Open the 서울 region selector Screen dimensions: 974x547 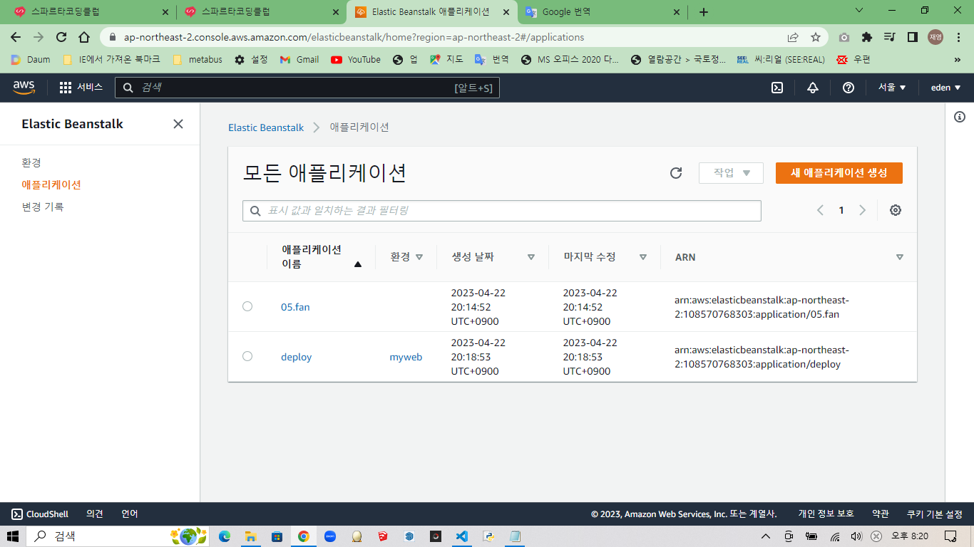(892, 88)
